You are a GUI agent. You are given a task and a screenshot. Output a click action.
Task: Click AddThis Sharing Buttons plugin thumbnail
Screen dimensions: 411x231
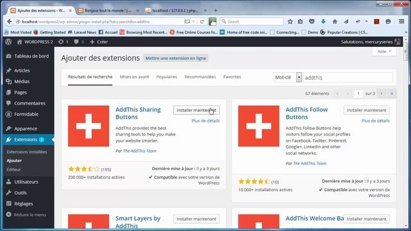click(x=89, y=126)
